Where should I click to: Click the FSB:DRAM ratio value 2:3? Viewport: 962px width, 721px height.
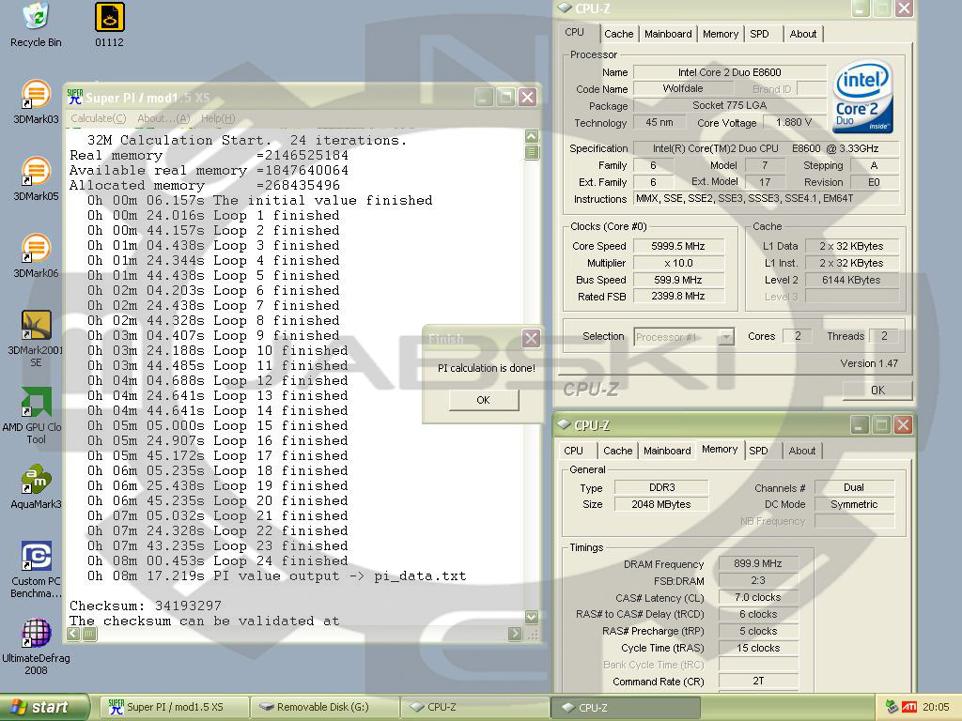pyautogui.click(x=758, y=580)
